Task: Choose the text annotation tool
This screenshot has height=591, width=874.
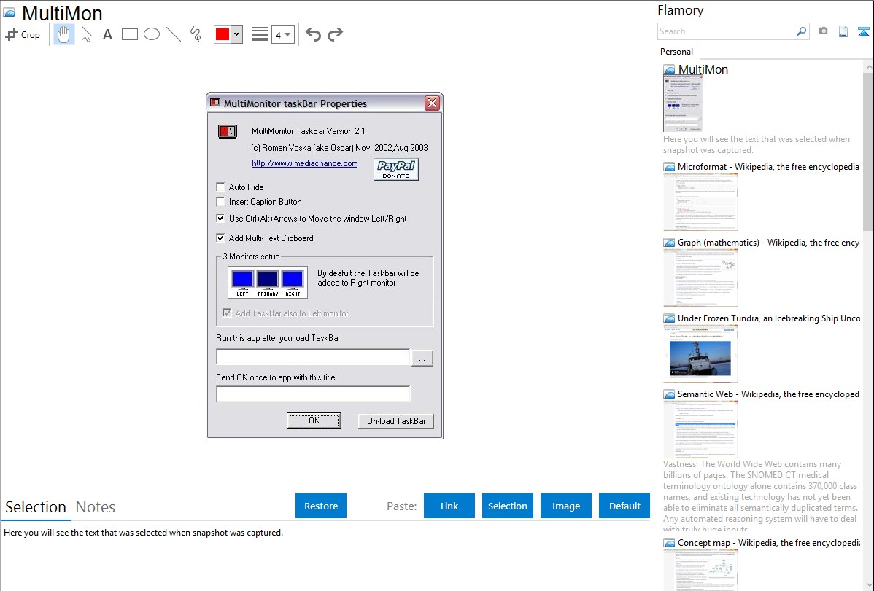Action: tap(107, 34)
